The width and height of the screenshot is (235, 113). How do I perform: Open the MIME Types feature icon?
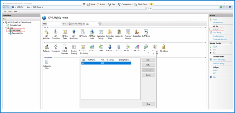pyautogui.click(x=128, y=47)
